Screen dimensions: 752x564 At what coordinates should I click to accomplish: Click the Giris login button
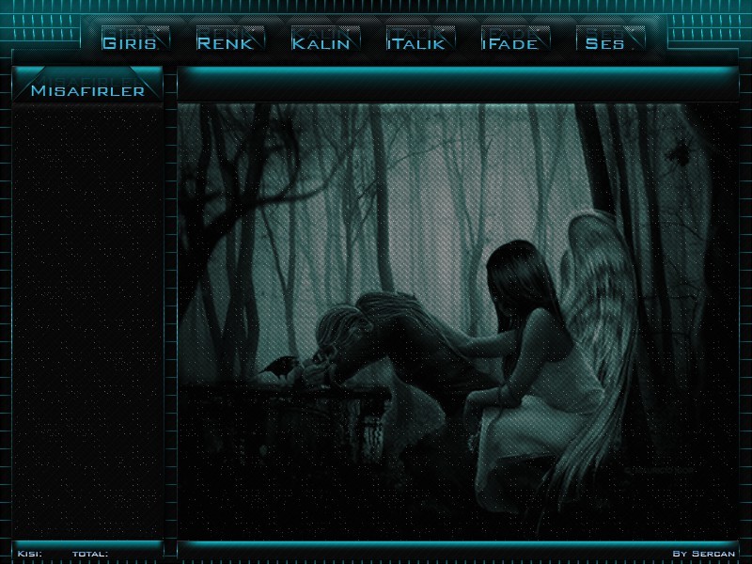[135, 39]
